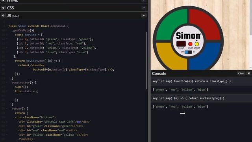Click the 'return (' line under render
The width and height of the screenshot is (252, 142).
[x=21, y=113]
